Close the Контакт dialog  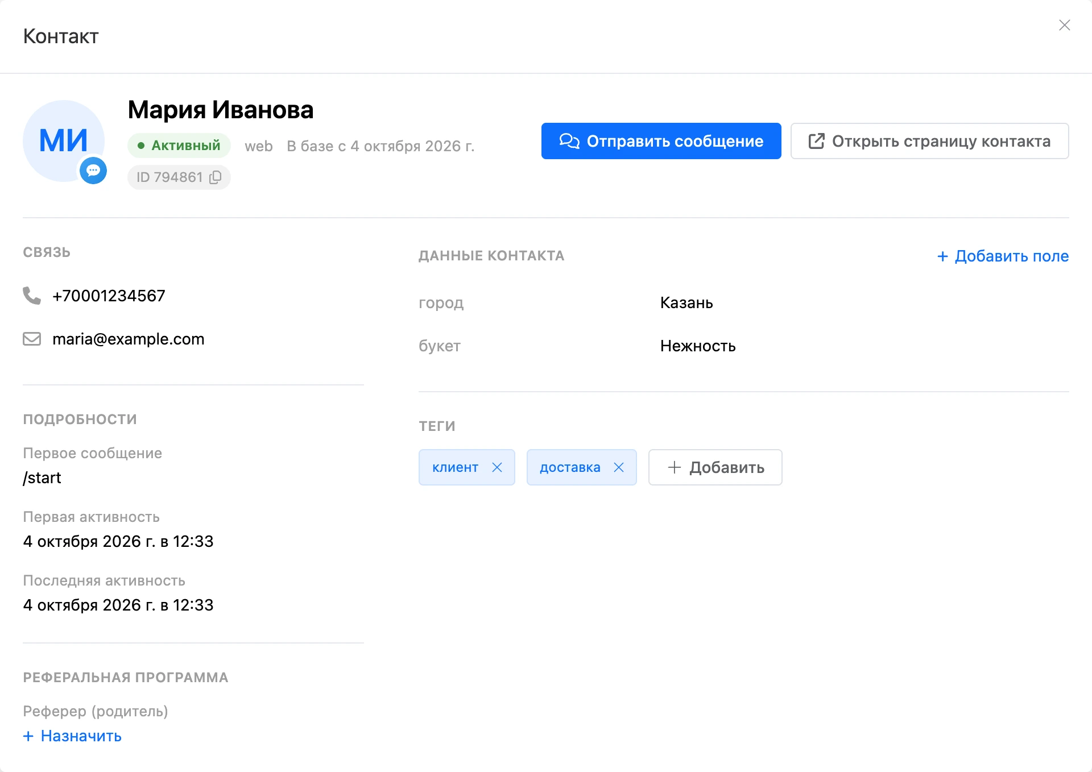pos(1065,25)
